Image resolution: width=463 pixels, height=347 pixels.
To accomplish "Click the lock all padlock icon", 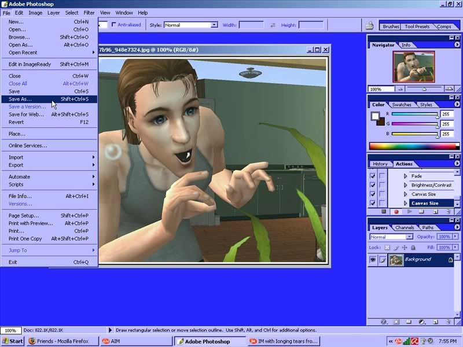I will pyautogui.click(x=413, y=248).
